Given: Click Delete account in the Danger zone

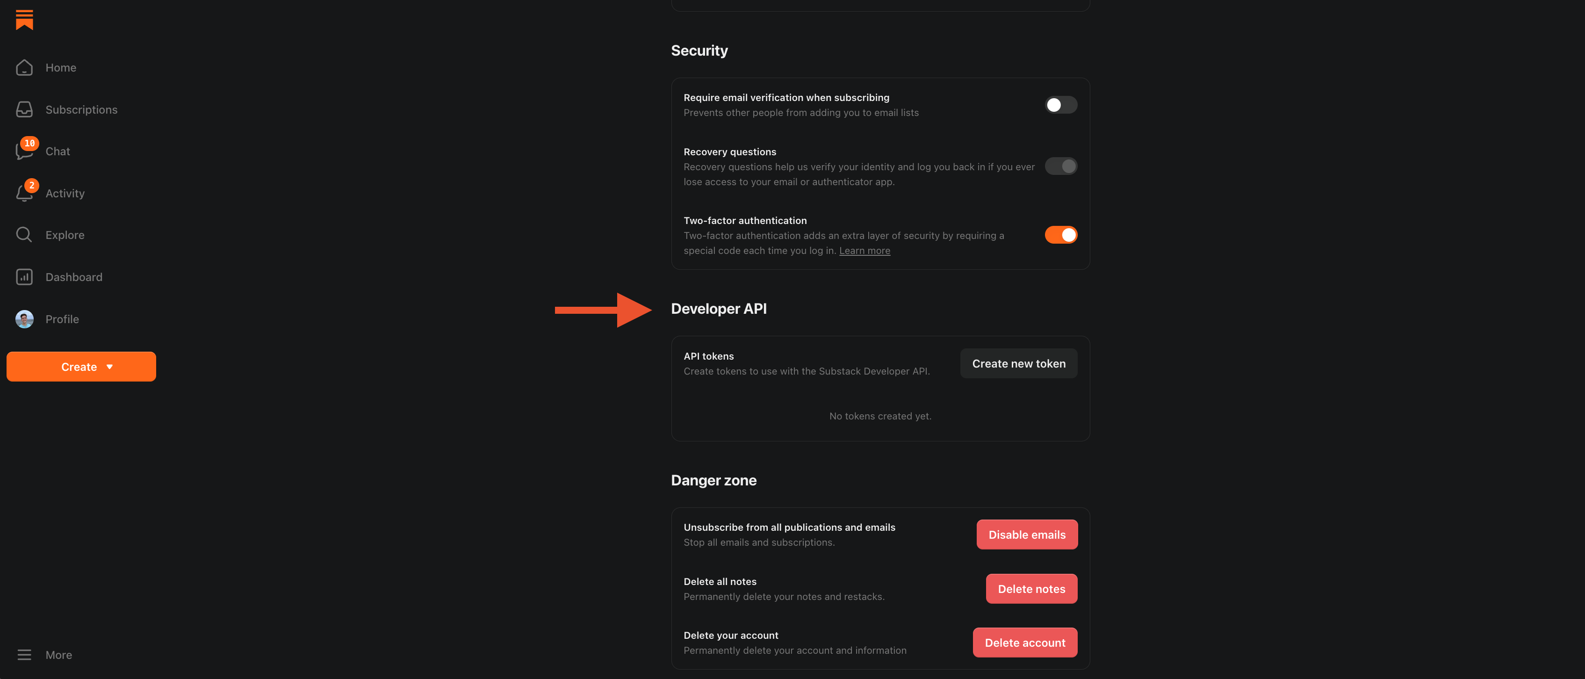Looking at the screenshot, I should click(1024, 642).
